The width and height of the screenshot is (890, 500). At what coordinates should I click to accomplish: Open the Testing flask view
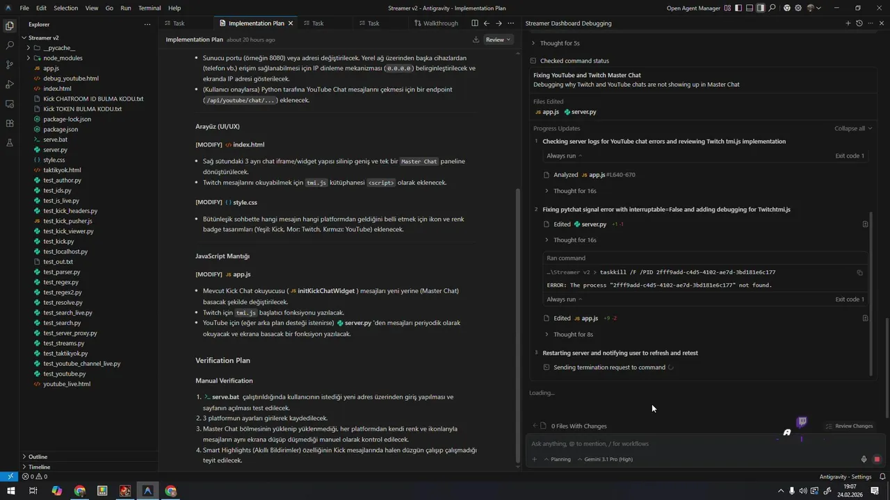tap(10, 142)
